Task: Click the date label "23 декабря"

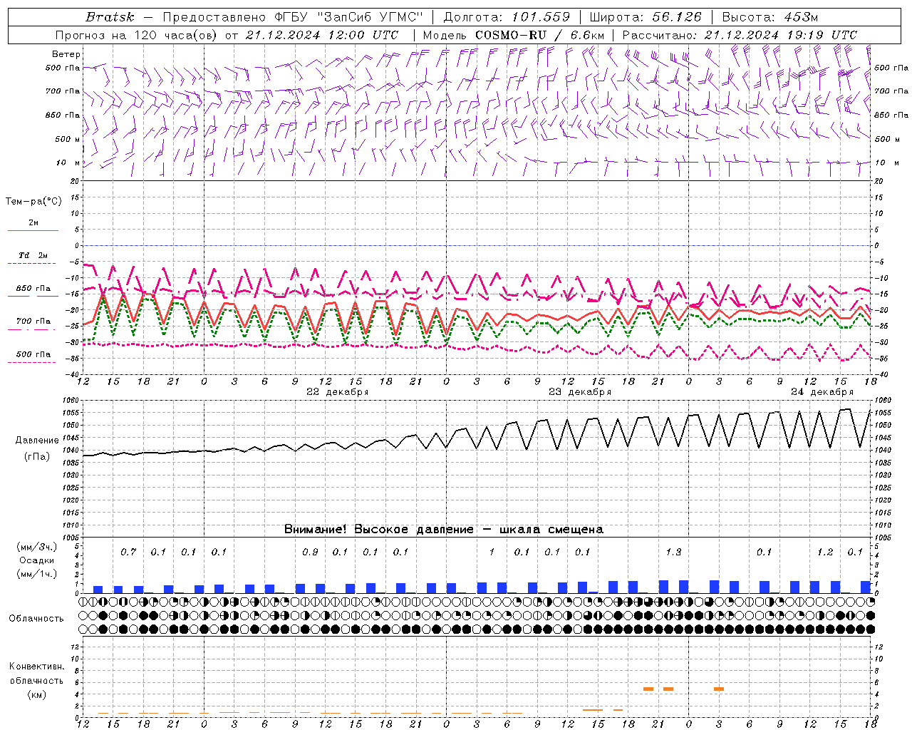Action: (x=579, y=392)
